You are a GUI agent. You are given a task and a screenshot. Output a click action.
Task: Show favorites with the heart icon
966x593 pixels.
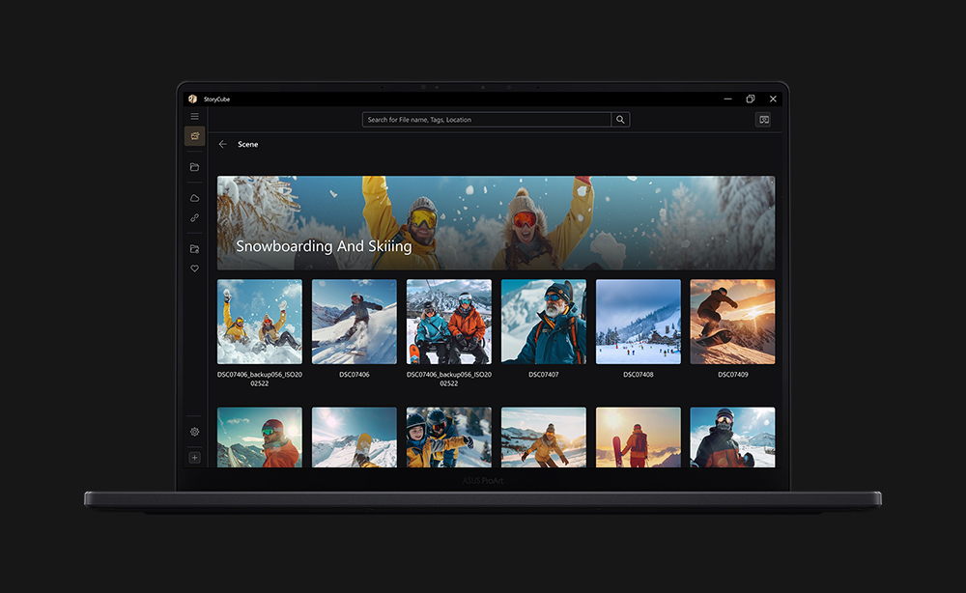tap(194, 268)
